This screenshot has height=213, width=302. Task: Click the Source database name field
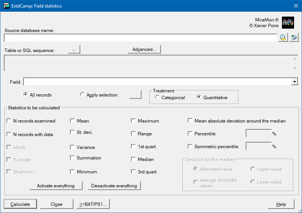(140, 38)
